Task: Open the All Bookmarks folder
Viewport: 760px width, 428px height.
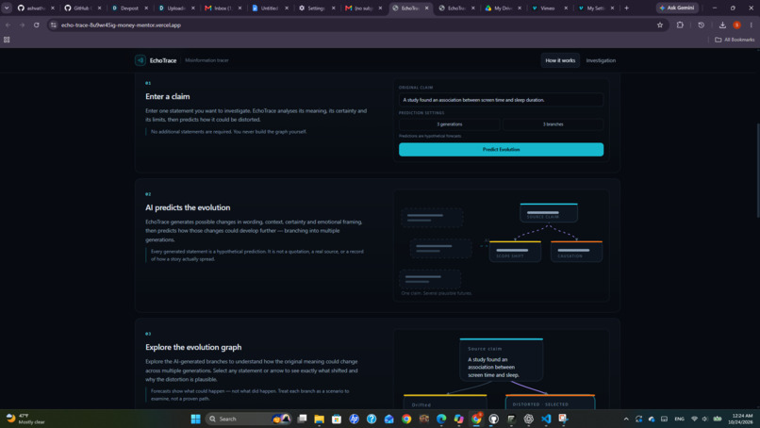Action: click(735, 40)
